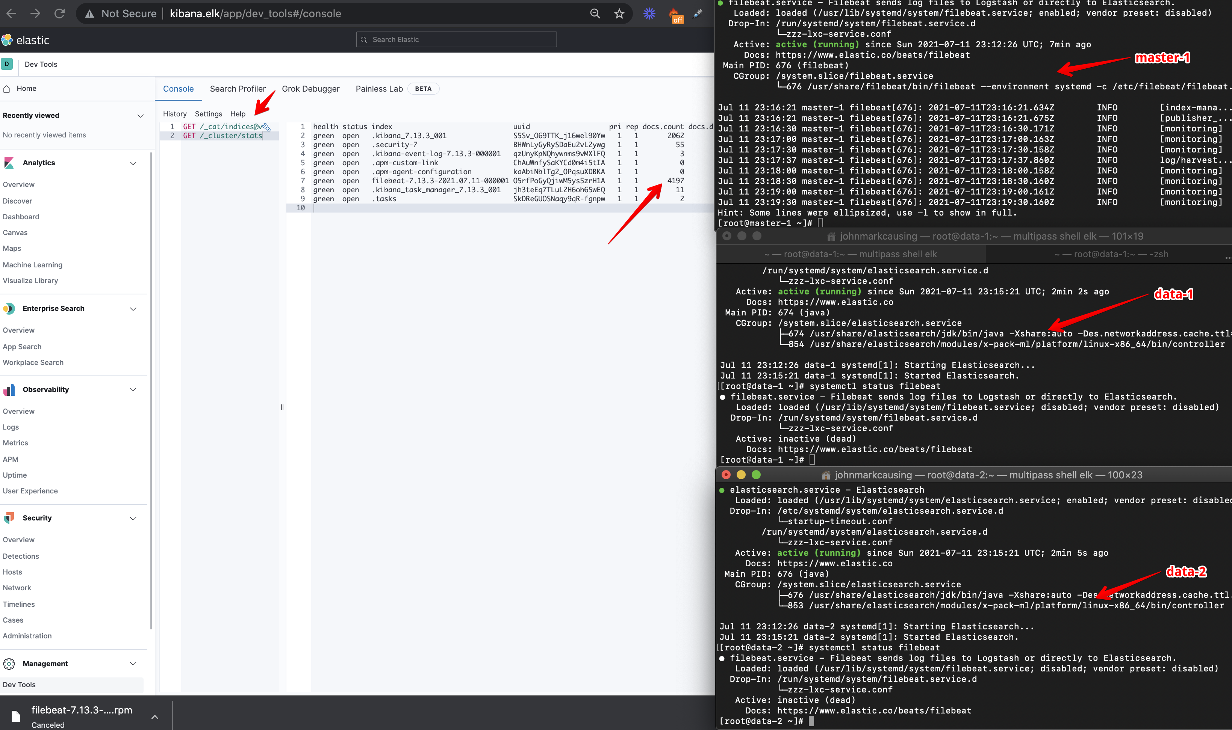Select the Console tab
This screenshot has width=1232, height=730.
[178, 89]
